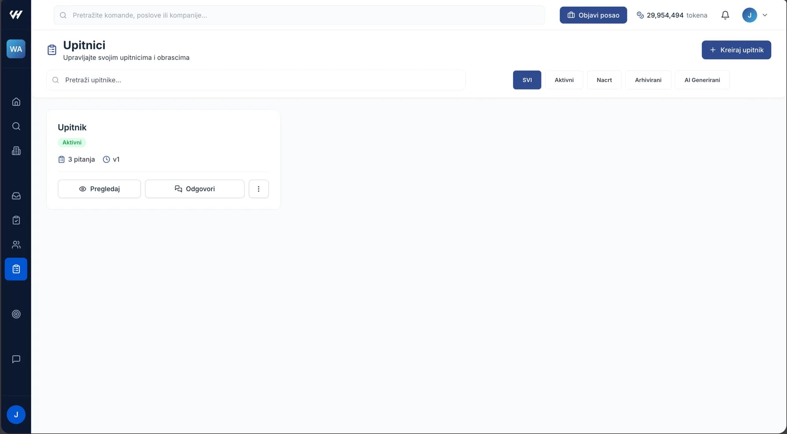Open the companies building icon in sidebar
Image resolution: width=787 pixels, height=434 pixels.
pos(16,151)
